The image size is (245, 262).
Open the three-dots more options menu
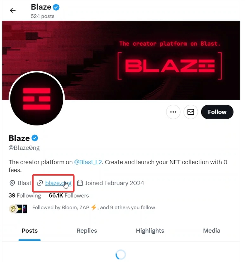[173, 112]
